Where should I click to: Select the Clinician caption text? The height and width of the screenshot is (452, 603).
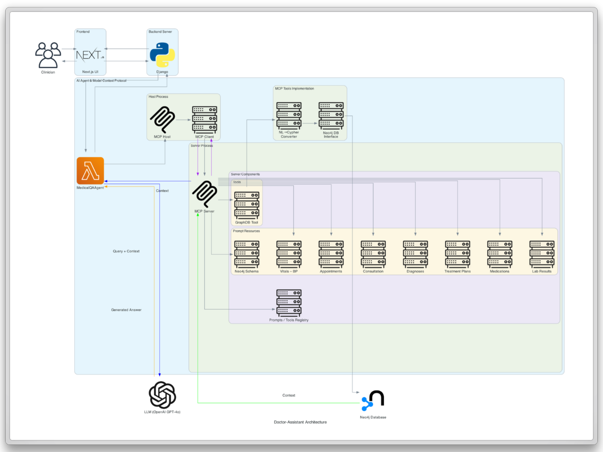[48, 72]
